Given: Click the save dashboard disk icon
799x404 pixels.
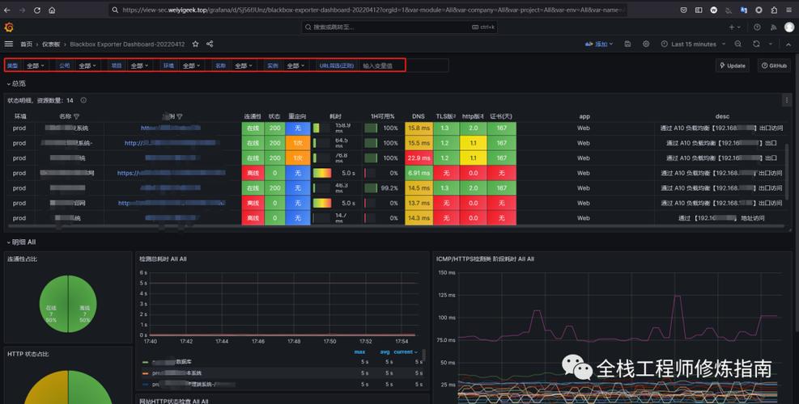Looking at the screenshot, I should click(x=628, y=44).
